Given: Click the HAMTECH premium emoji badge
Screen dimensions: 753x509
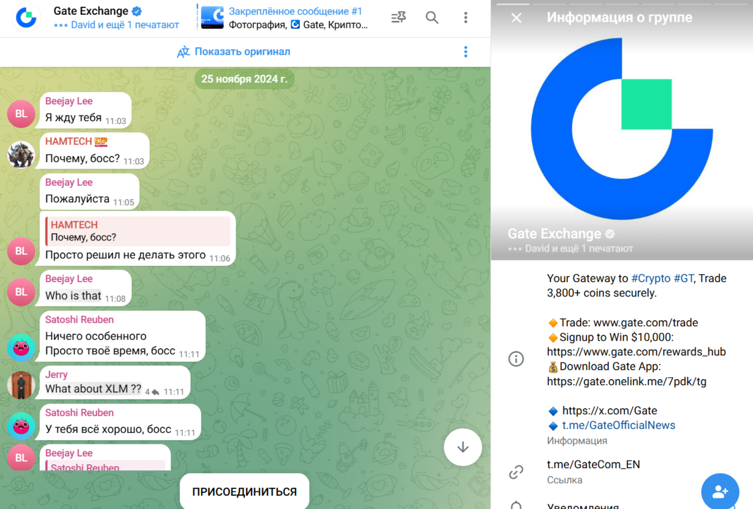Looking at the screenshot, I should point(101,142).
